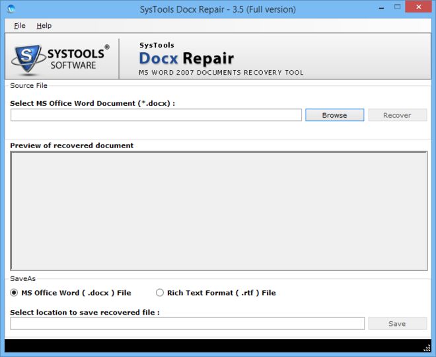Click 'Select MS Office Word Document' label
Image resolution: width=436 pixels, height=357 pixels.
tap(92, 104)
